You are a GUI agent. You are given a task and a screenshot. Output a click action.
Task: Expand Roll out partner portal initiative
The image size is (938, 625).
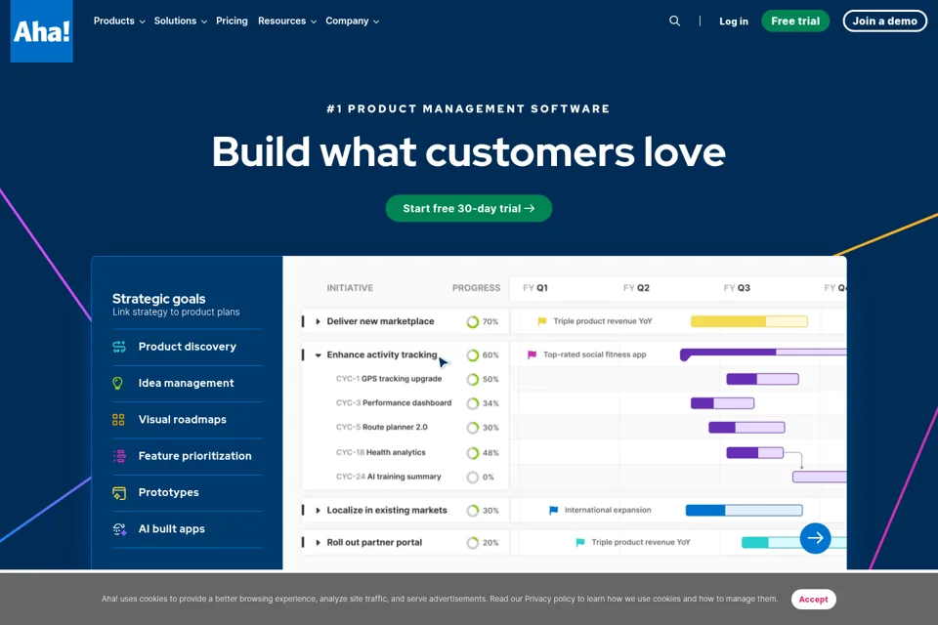click(x=318, y=543)
